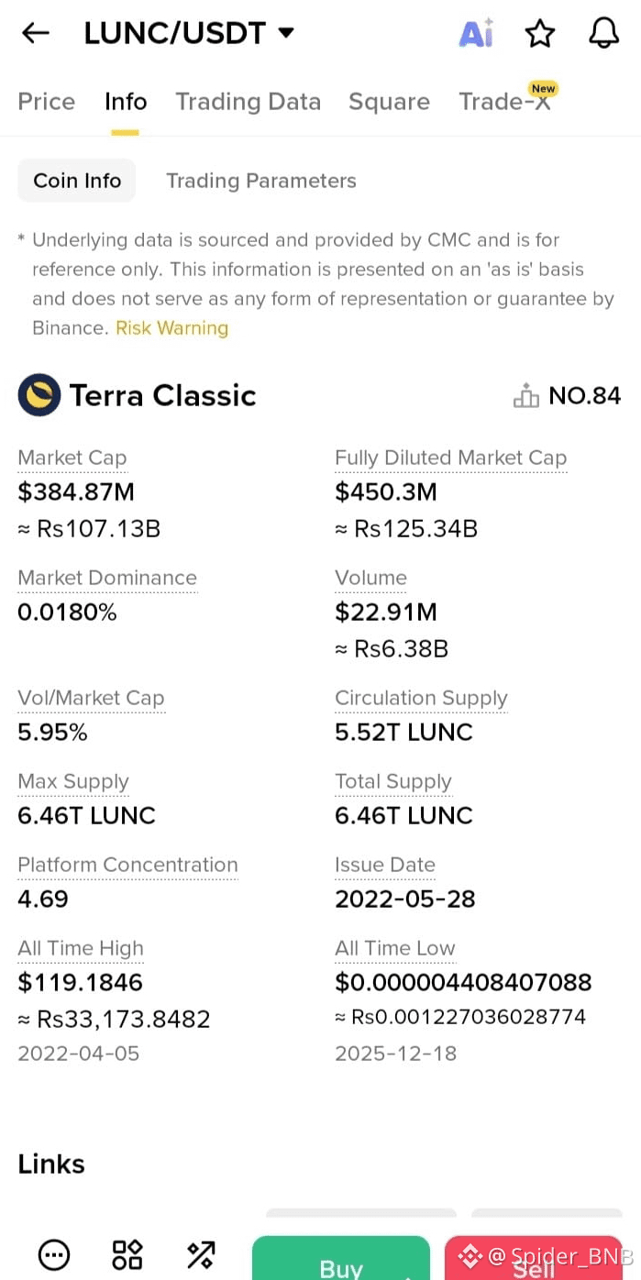Open the more options ellipsis icon
This screenshot has height=1280, width=641.
click(54, 1254)
